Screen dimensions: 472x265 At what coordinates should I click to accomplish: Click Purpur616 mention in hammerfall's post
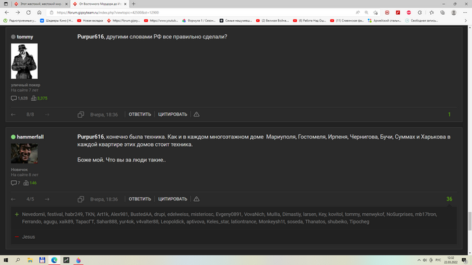click(90, 137)
